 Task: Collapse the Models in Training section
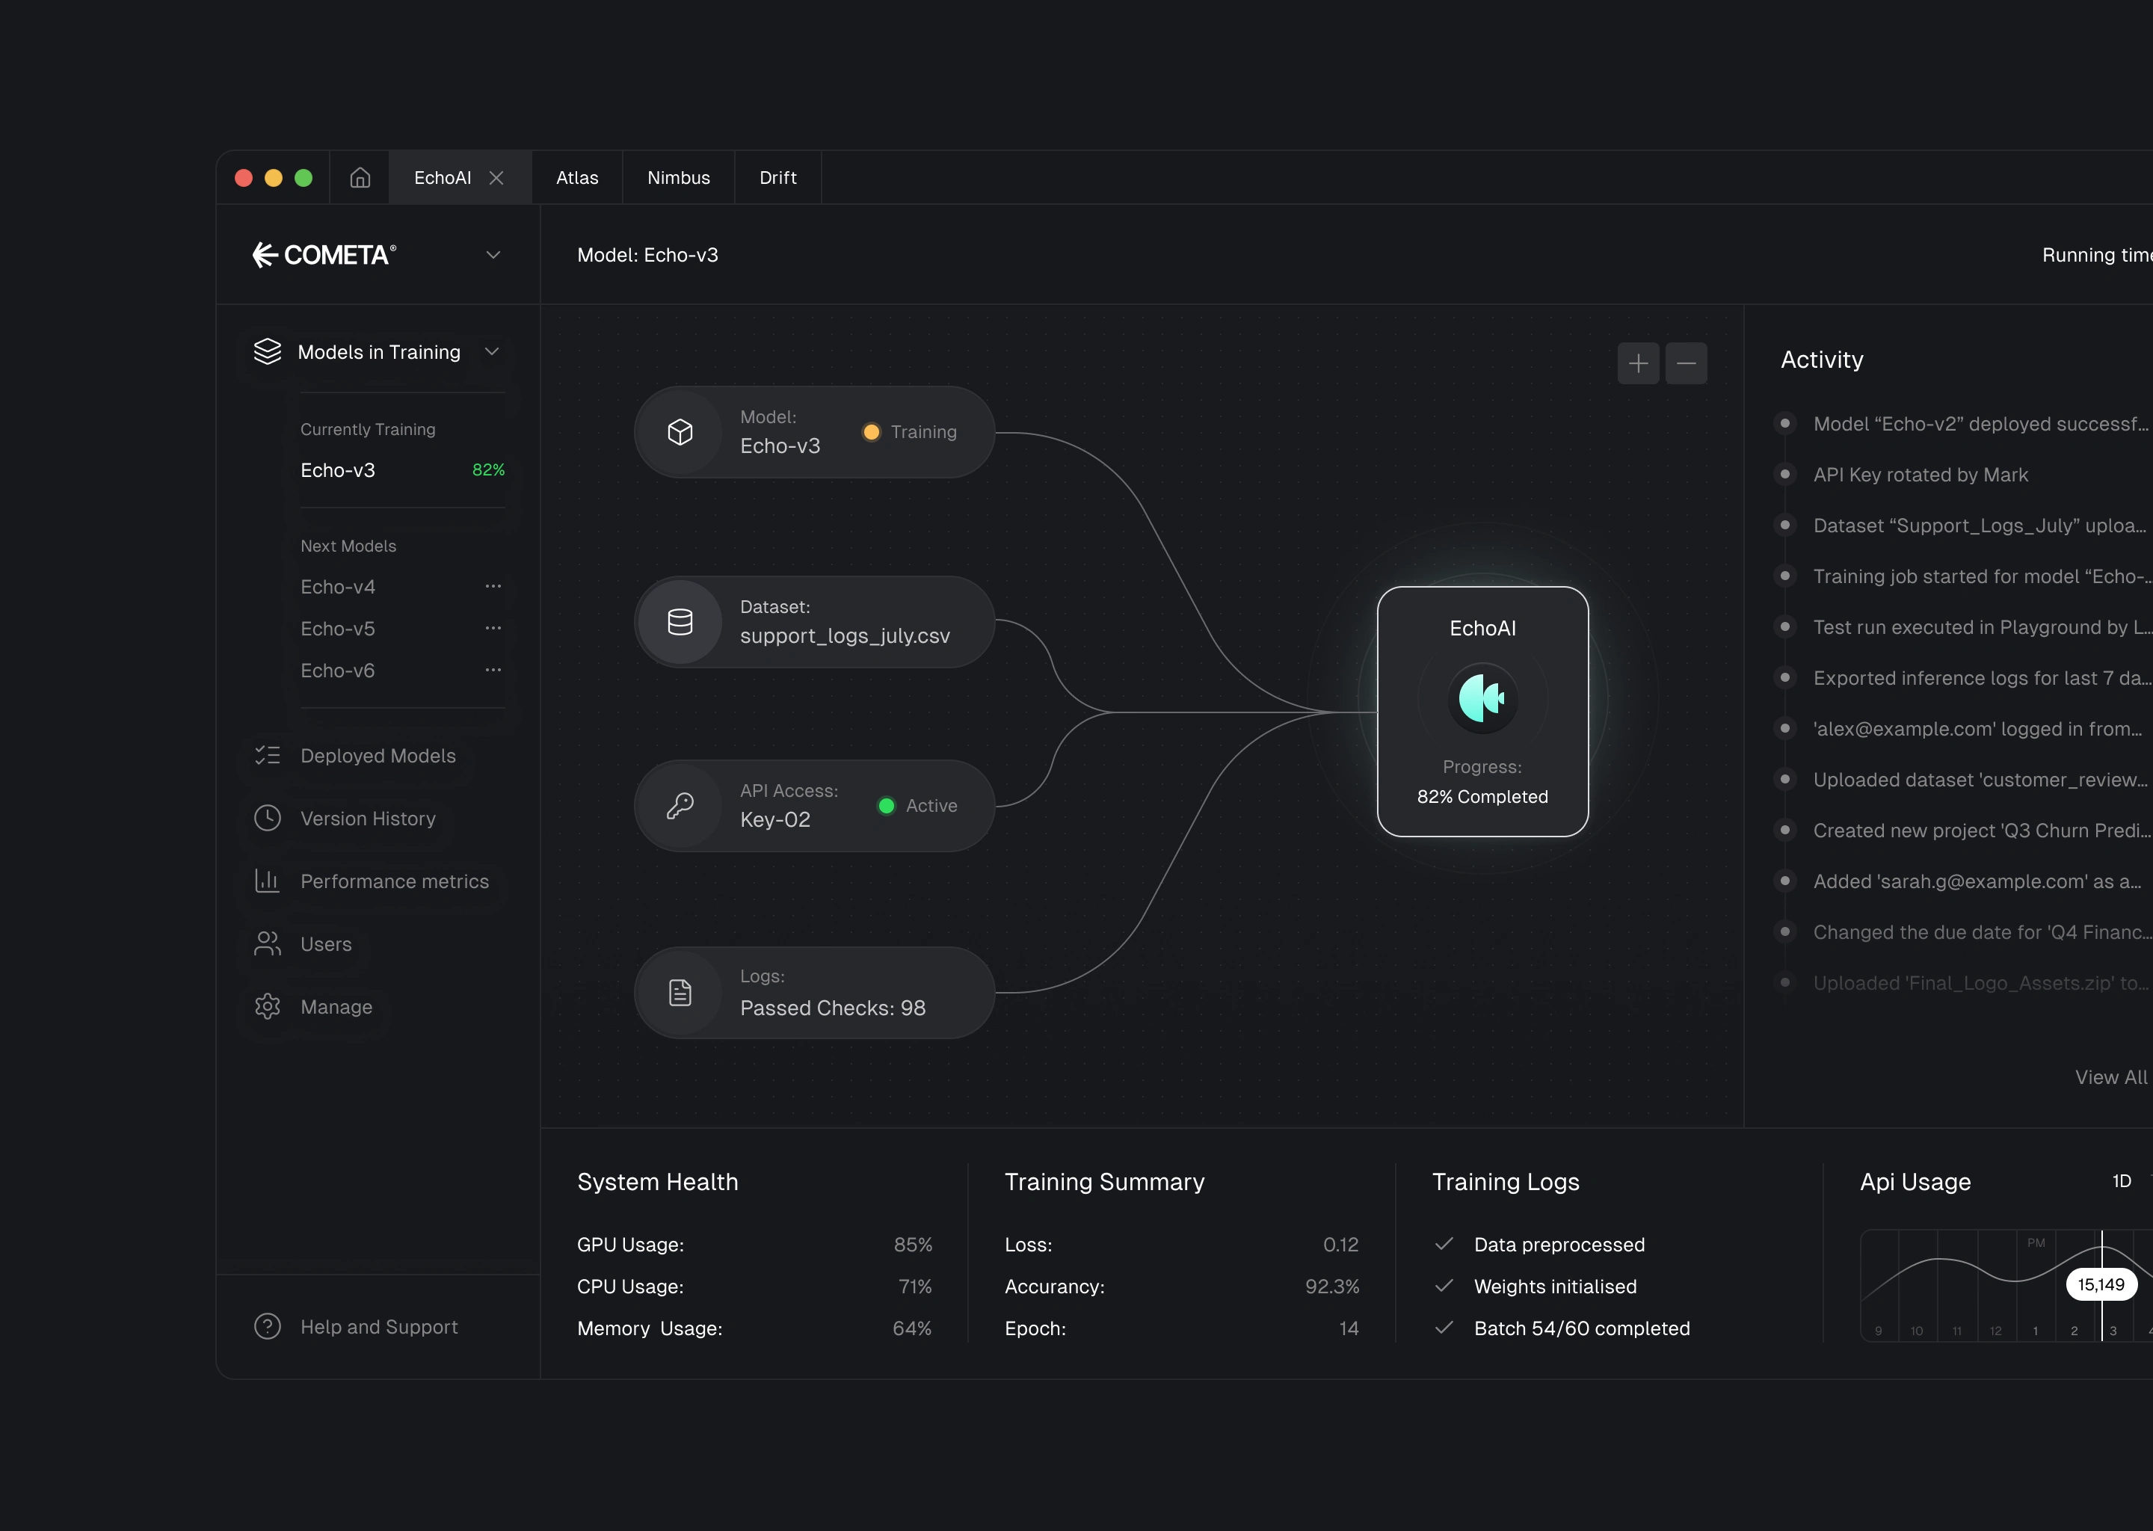click(492, 351)
